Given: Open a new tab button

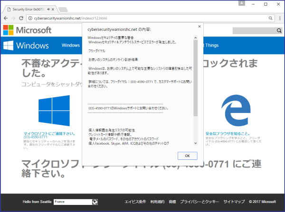Looking at the screenshot, I should pos(63,9).
